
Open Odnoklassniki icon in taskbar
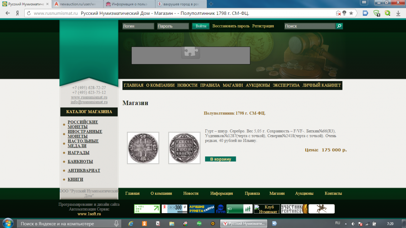pyautogui.click(x=144, y=224)
